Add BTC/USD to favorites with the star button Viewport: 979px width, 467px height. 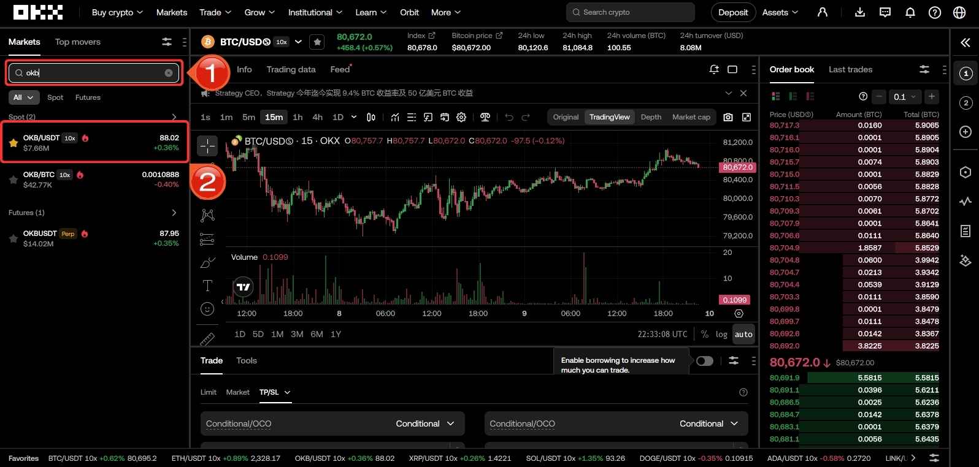[x=317, y=42]
